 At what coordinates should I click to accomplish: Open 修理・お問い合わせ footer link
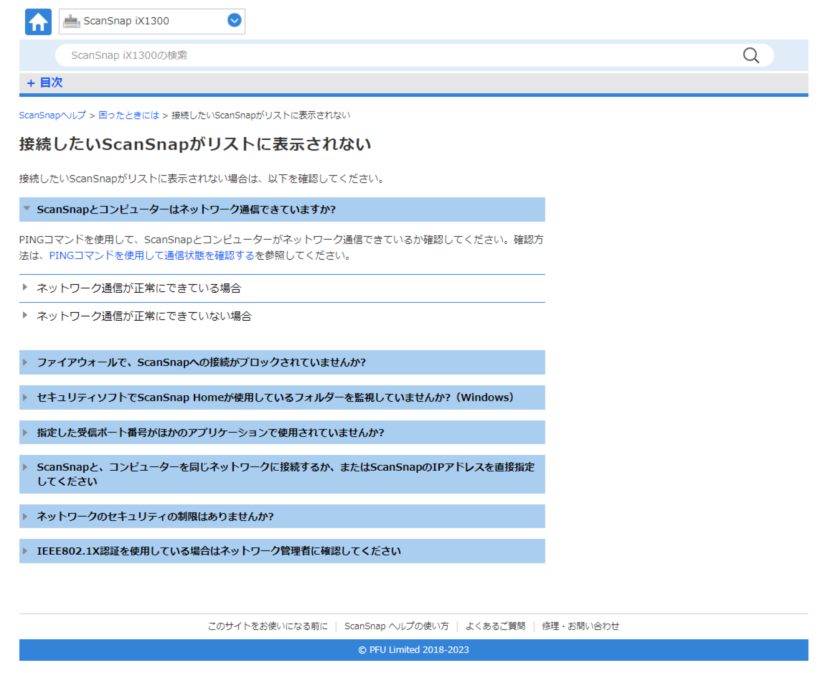click(x=580, y=626)
